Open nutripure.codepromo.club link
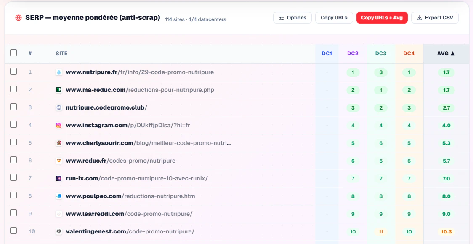Viewport: 473px width, 244px height. click(x=106, y=107)
